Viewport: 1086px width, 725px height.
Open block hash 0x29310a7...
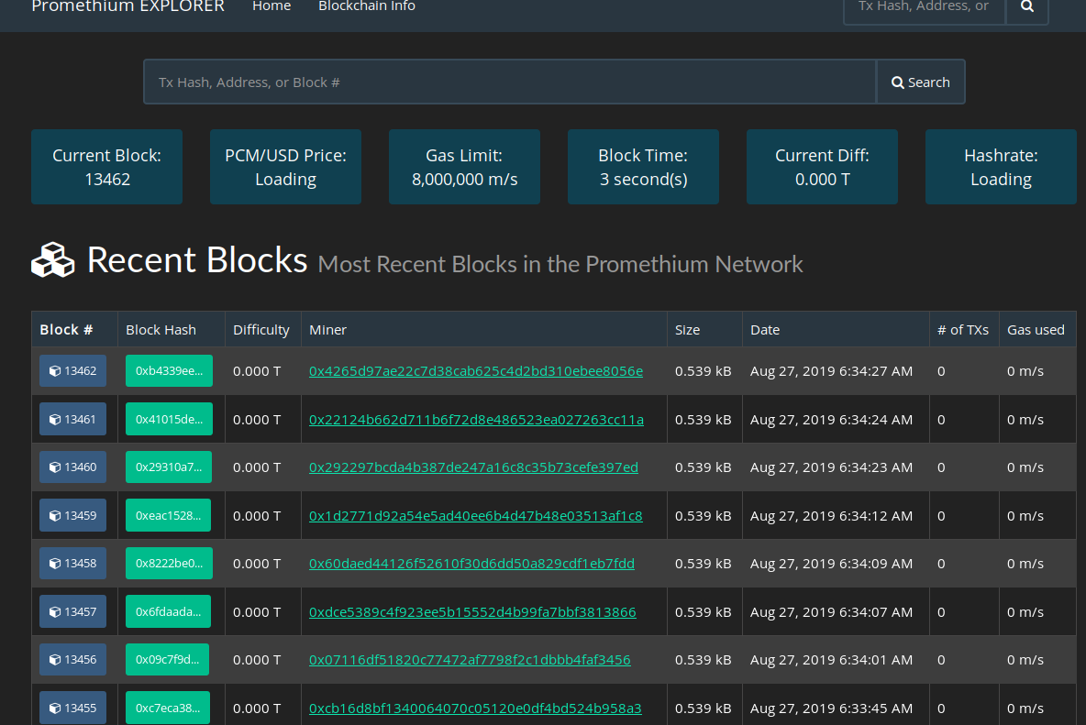tap(168, 467)
